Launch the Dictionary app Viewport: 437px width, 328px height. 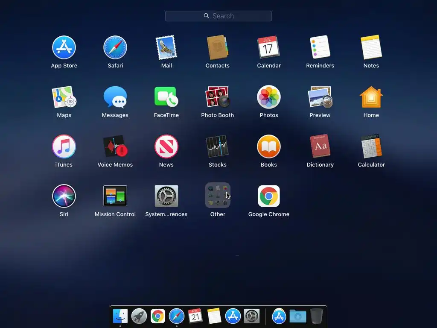pyautogui.click(x=320, y=146)
